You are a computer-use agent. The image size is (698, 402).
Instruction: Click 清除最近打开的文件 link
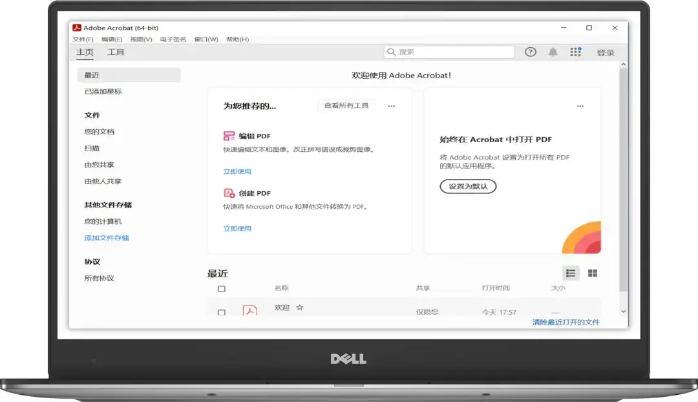click(x=566, y=322)
